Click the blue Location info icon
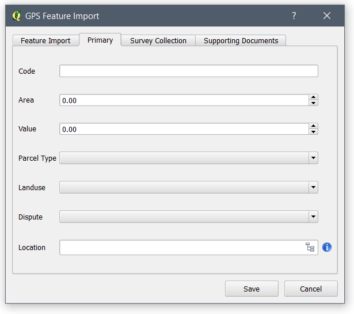Image resolution: width=354 pixels, height=314 pixels. tap(327, 247)
